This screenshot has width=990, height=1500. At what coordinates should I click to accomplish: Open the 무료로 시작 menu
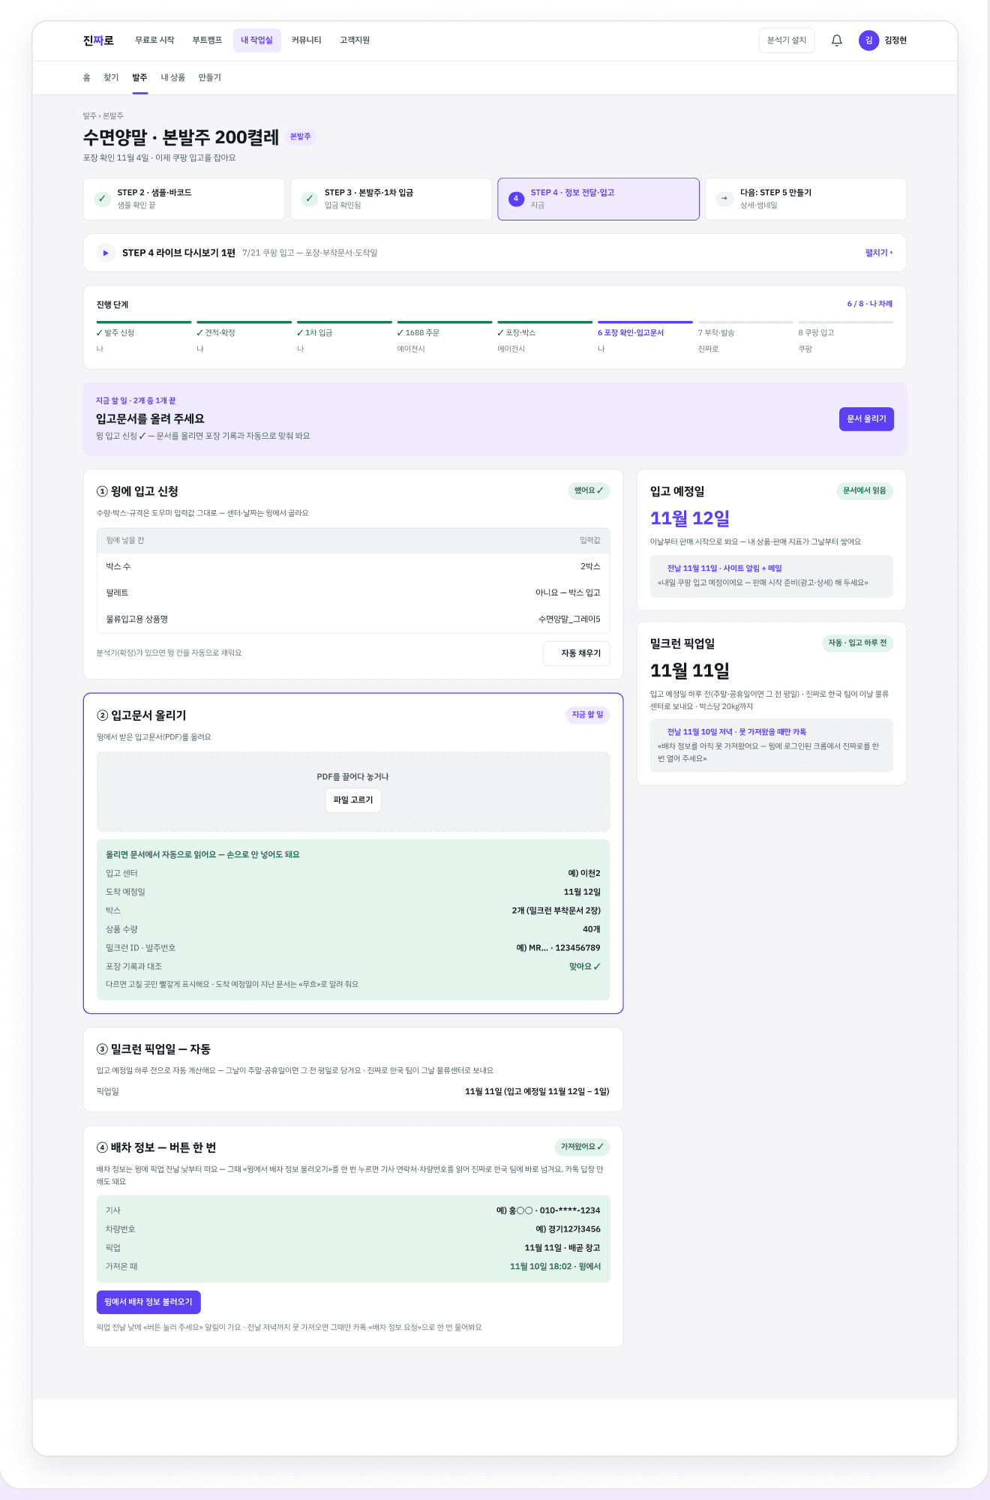154,40
